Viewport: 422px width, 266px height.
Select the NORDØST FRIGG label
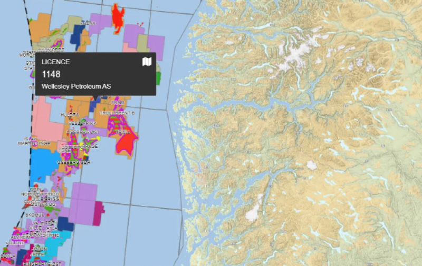(40, 194)
